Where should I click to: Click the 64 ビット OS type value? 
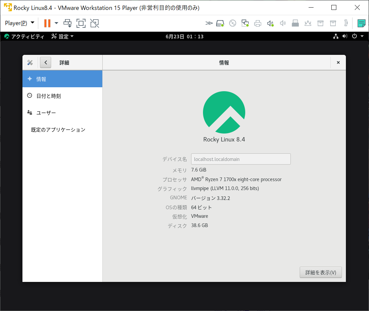201,207
